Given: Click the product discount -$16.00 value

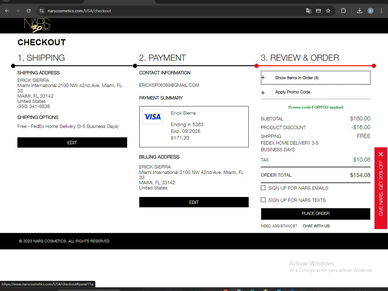Looking at the screenshot, I should [361, 127].
